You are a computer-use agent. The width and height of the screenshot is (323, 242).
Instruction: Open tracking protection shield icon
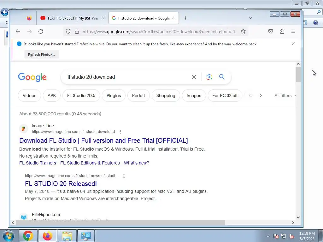[x=68, y=31]
